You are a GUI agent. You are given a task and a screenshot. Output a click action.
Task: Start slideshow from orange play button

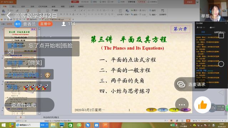coord(188,121)
